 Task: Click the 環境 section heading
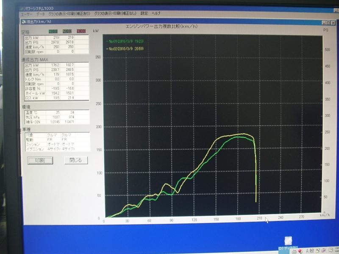pyautogui.click(x=26, y=107)
